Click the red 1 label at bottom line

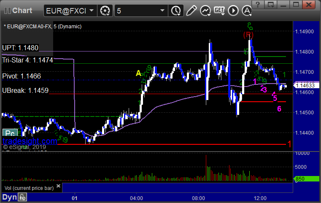289,144
